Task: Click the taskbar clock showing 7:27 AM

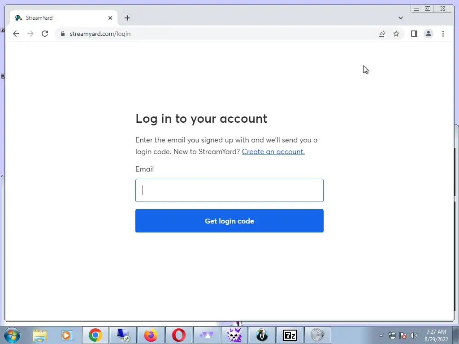Action: [436, 335]
